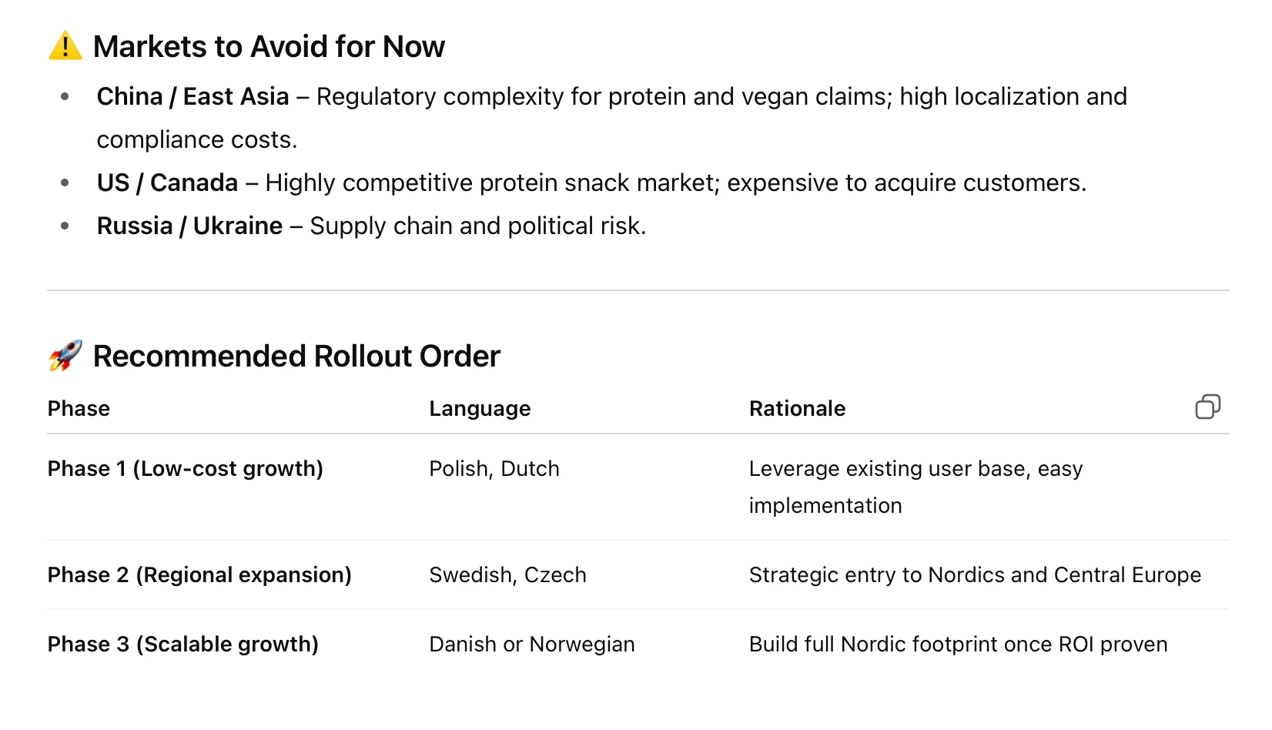1272x730 pixels.
Task: Click the 'Build full Nordic footprint' rationale
Action: coord(957,645)
